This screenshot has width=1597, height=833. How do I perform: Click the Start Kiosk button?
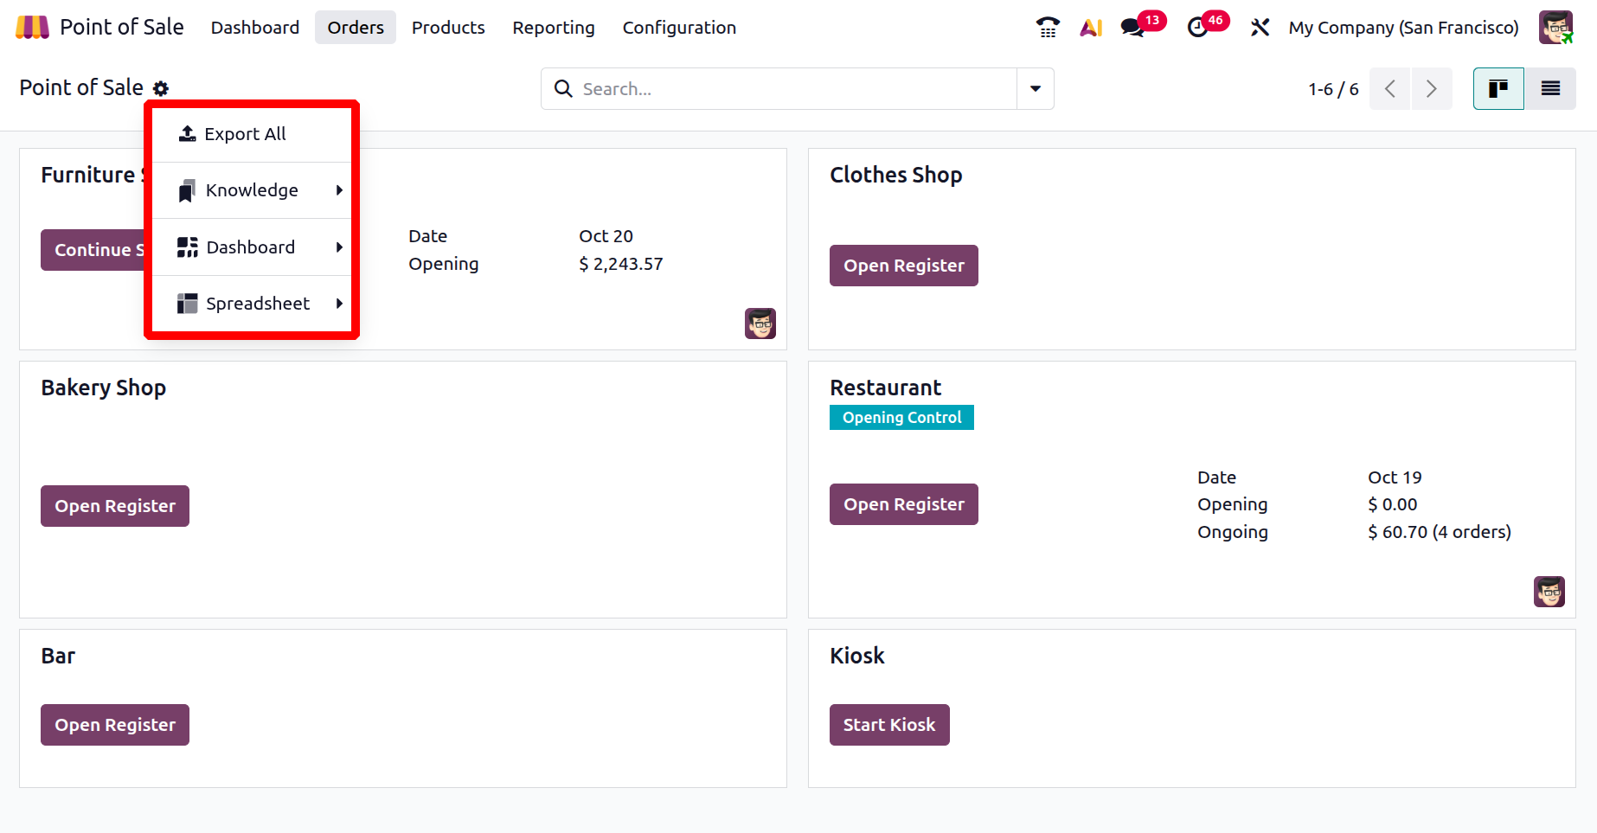889,725
